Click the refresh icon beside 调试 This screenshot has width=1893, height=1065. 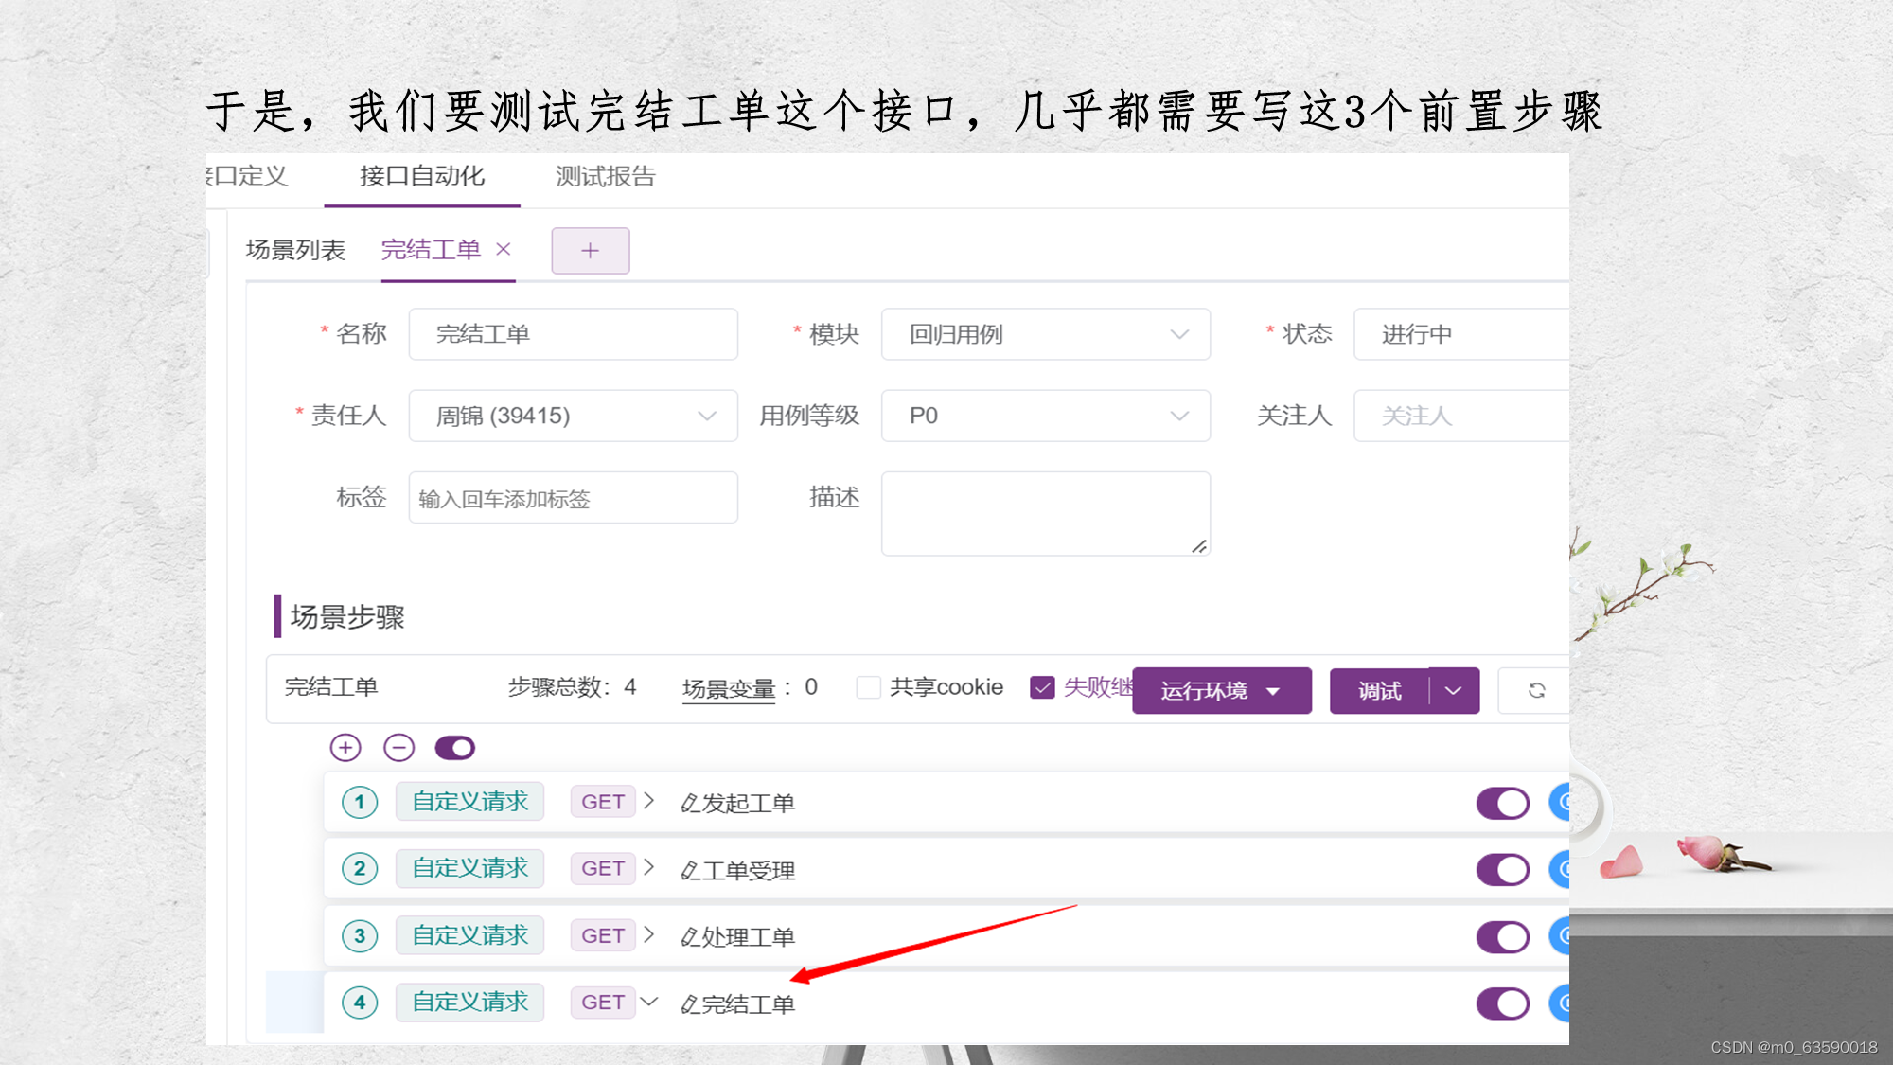pos(1536,690)
